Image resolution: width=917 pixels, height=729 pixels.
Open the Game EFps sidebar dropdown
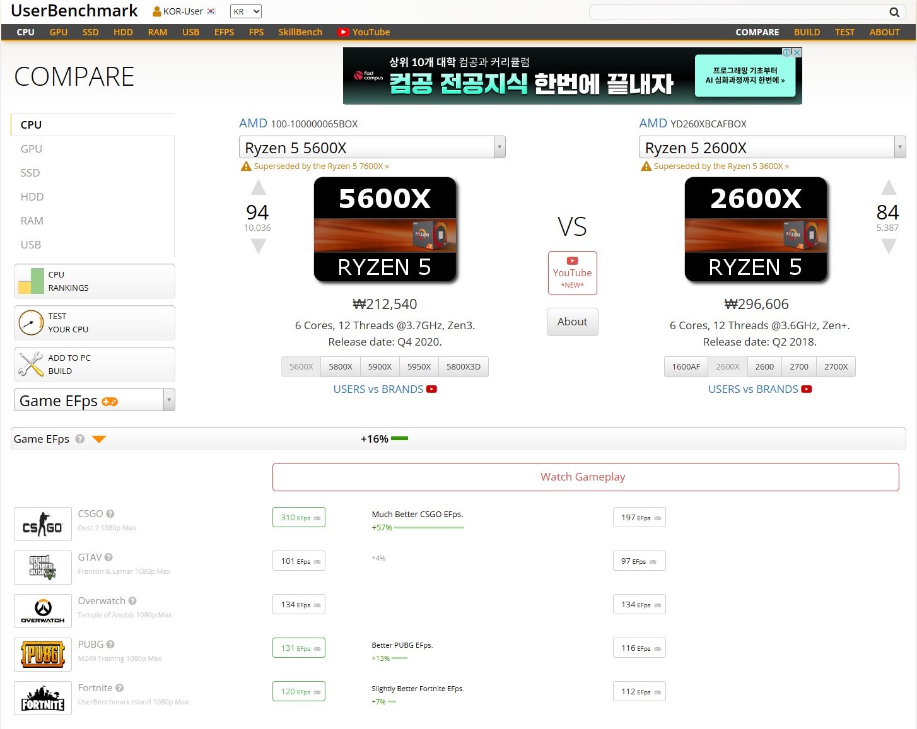(95, 400)
